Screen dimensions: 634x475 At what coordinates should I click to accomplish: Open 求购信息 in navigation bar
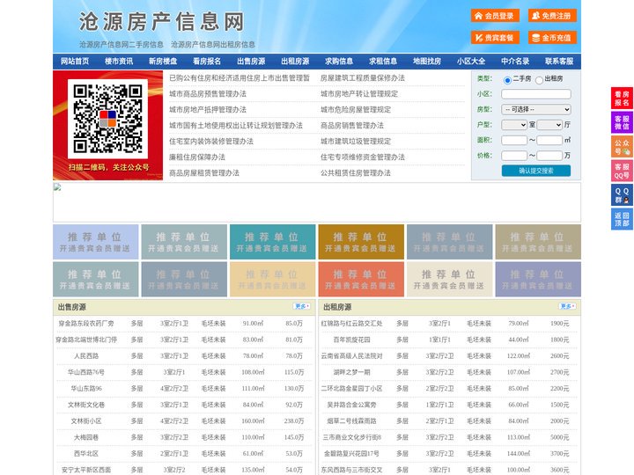click(x=339, y=62)
